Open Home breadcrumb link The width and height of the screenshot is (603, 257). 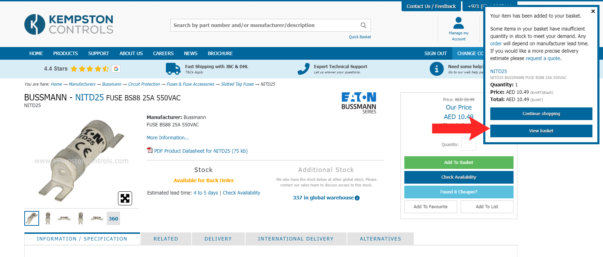click(x=56, y=84)
